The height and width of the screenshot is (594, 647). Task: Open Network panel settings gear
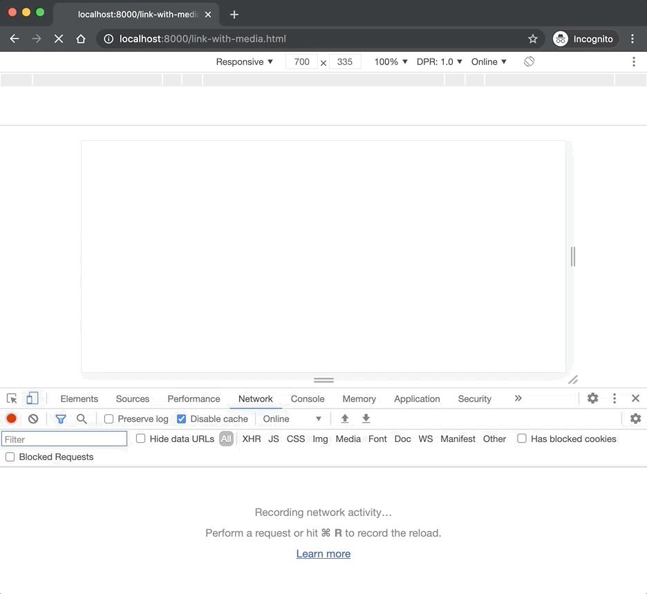click(635, 419)
